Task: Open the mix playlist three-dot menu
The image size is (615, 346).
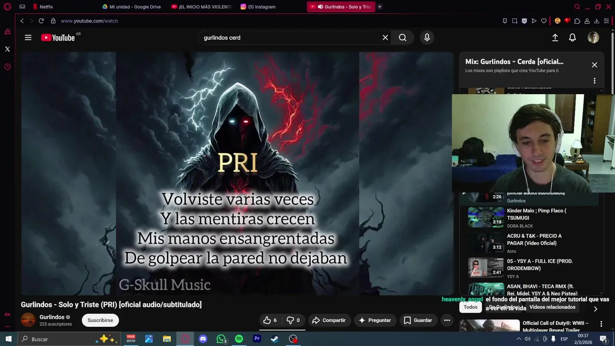Action: [x=594, y=81]
